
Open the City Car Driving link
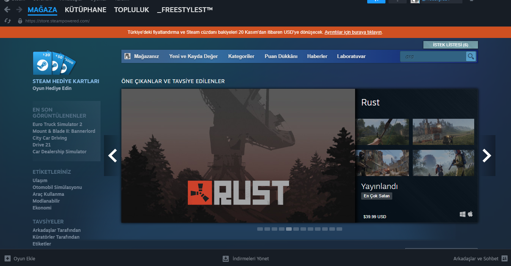point(50,138)
